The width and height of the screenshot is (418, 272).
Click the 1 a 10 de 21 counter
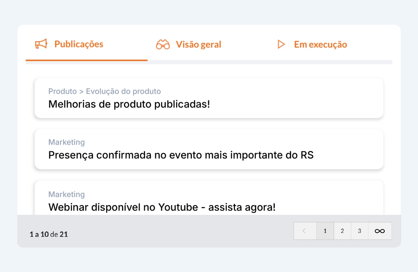click(x=49, y=234)
